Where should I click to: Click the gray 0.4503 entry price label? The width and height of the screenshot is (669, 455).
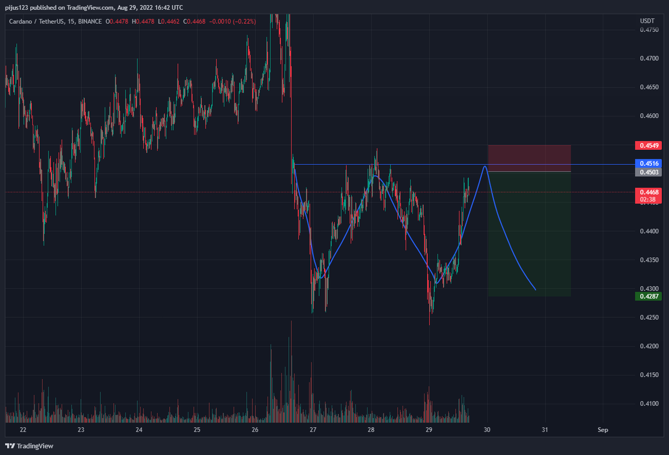click(x=649, y=172)
